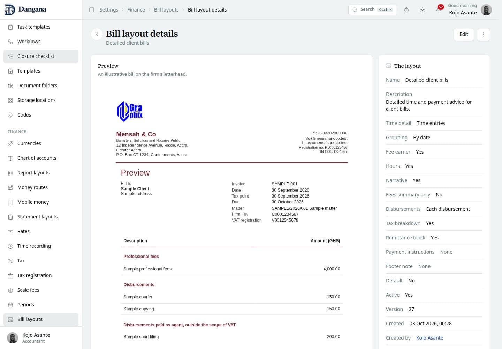The height and width of the screenshot is (349, 502).
Task: Switch theme with the sun icon
Action: point(423,10)
